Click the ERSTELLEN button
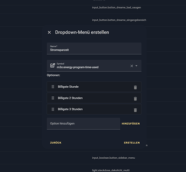 (x=132, y=143)
